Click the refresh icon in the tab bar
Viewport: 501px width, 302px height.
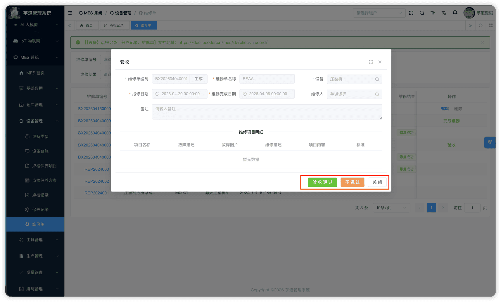[x=481, y=25]
